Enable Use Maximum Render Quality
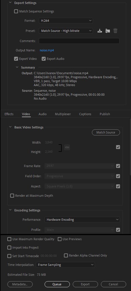The width and height of the screenshot is (131, 291). pyautogui.click(x=9, y=239)
